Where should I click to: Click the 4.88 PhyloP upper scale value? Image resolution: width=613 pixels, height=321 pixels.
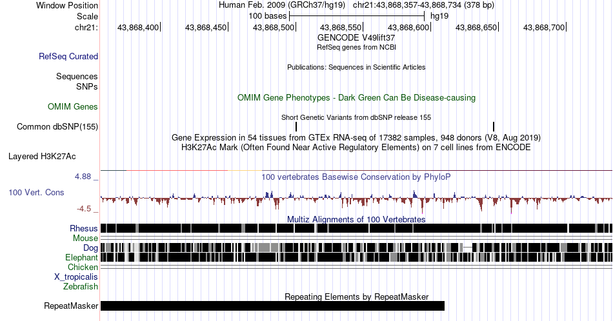(x=83, y=177)
